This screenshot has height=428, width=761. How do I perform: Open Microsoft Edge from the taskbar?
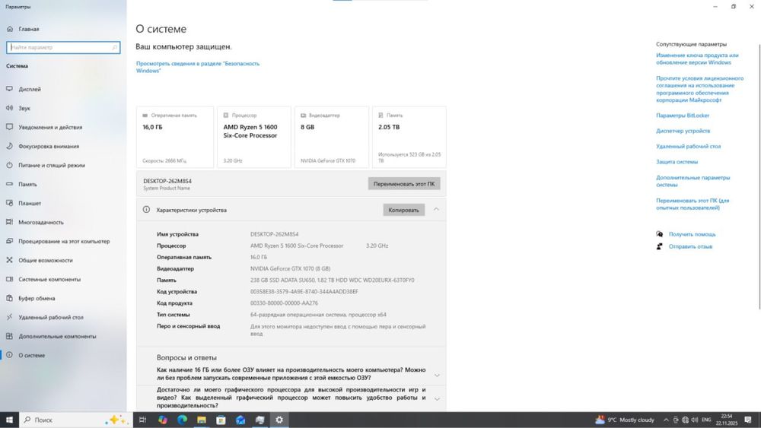click(x=182, y=420)
